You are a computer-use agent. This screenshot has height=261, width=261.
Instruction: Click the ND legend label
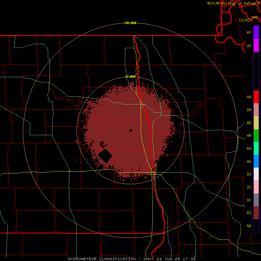tap(249, 226)
